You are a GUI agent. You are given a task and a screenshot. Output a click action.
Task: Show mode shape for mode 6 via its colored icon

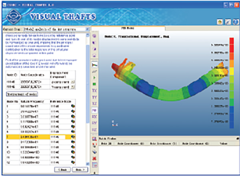(73, 131)
